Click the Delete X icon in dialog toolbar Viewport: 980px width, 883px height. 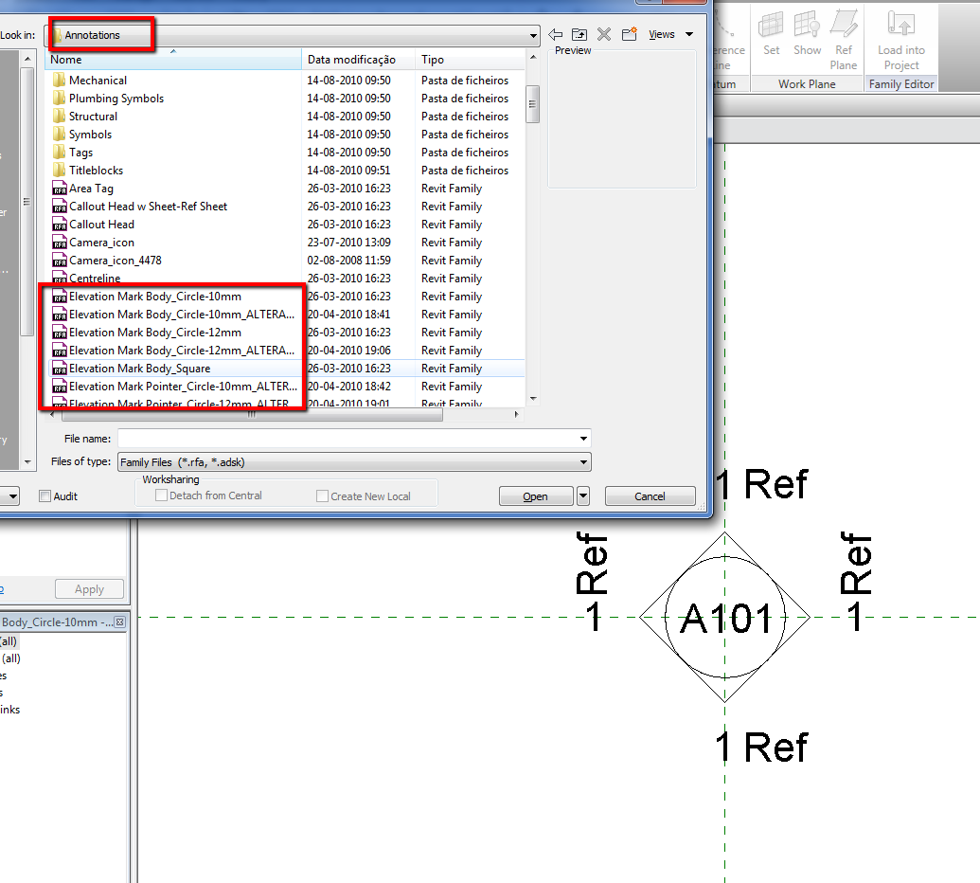coord(604,34)
